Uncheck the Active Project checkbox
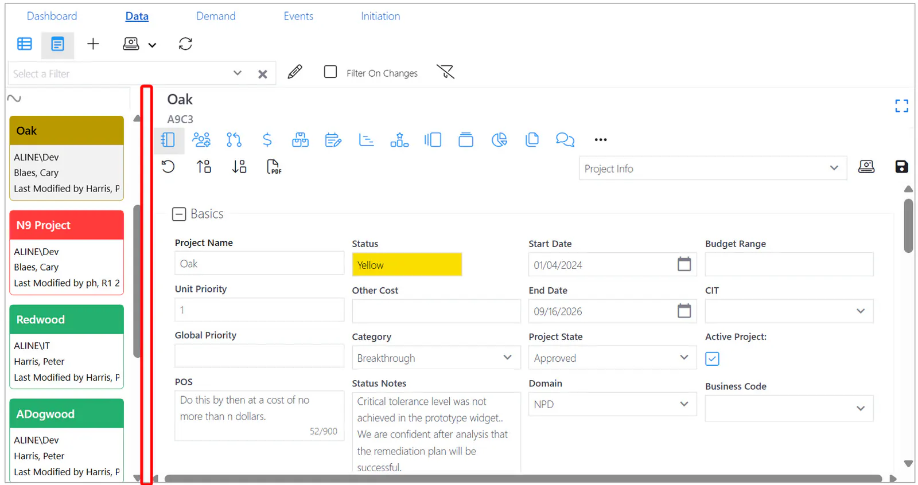This screenshot has height=485, width=918. [712, 359]
